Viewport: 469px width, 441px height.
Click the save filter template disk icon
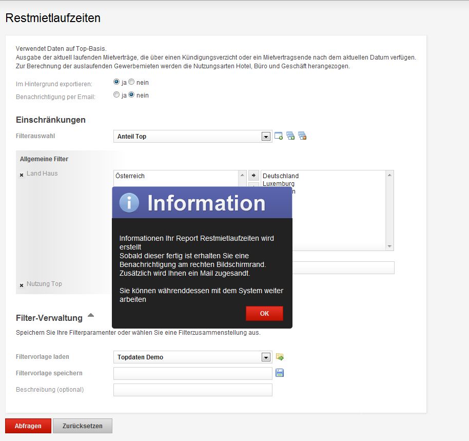pyautogui.click(x=280, y=373)
